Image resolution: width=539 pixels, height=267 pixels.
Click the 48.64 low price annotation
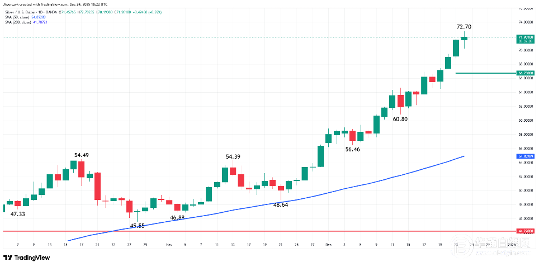tap(280, 205)
